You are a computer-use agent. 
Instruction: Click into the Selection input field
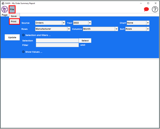(x=57, y=41)
